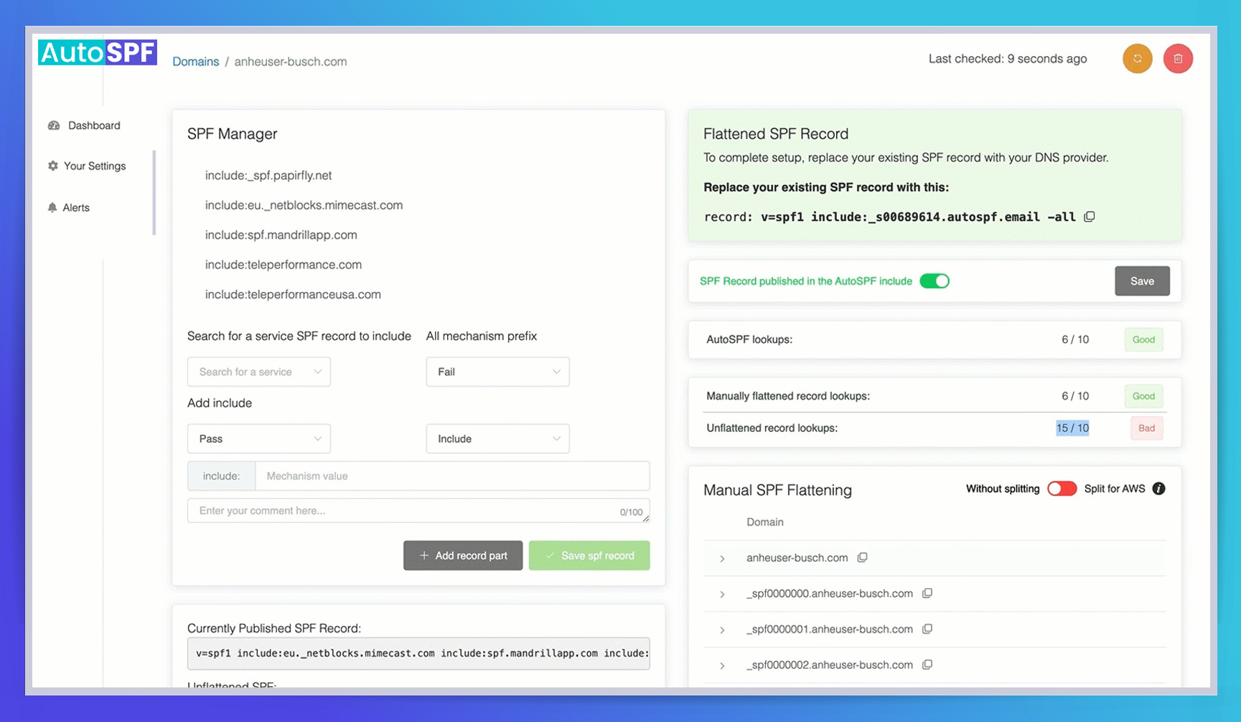This screenshot has width=1241, height=722.
Task: Copy the anheuser-busch.com domain record
Action: (862, 558)
